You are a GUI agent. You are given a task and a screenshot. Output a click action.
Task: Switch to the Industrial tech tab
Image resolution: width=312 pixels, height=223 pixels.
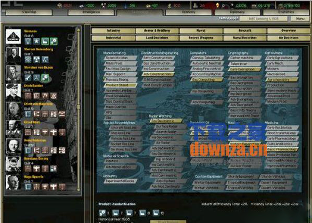[113, 38]
